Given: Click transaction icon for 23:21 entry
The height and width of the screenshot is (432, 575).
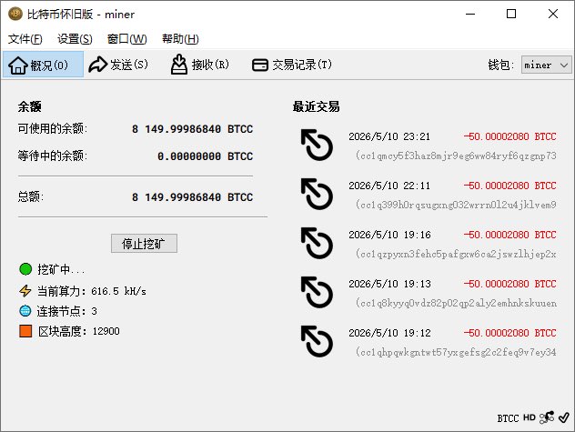Looking at the screenshot, I should [x=317, y=145].
